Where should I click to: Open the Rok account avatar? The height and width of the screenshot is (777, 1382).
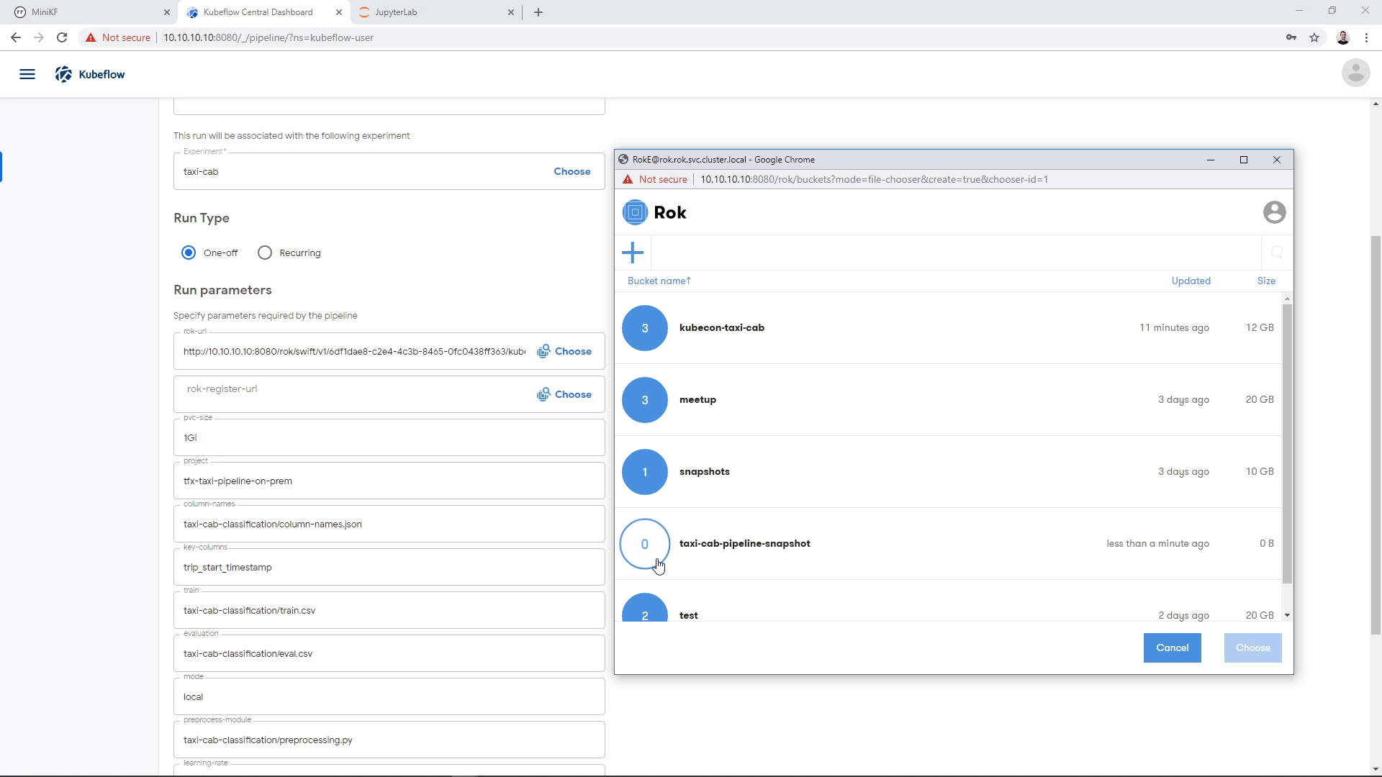coord(1274,212)
